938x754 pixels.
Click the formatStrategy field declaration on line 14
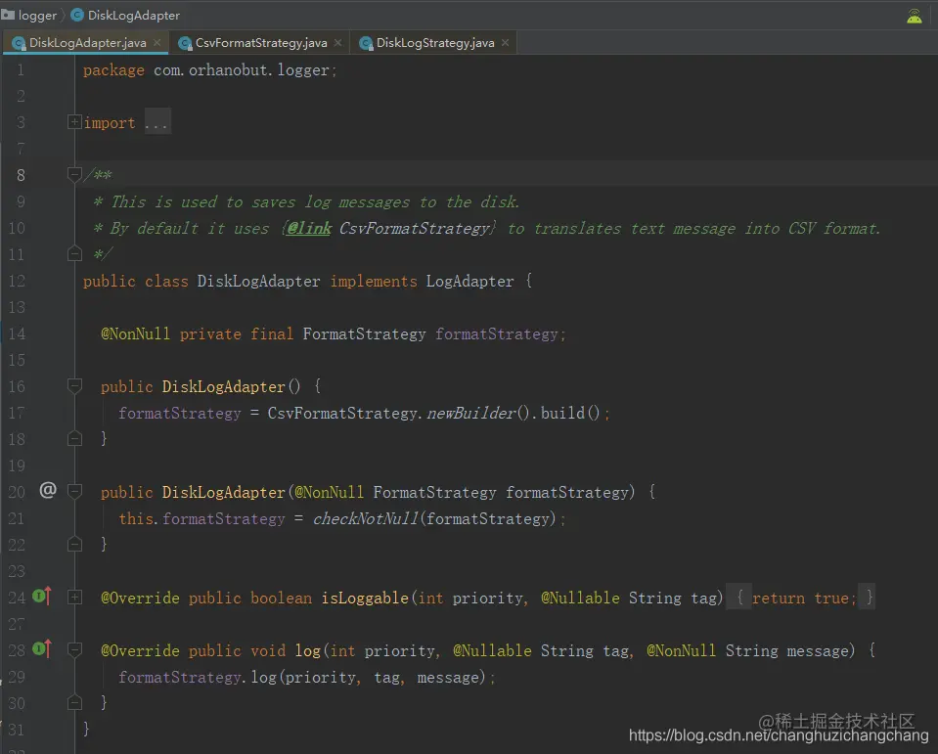click(x=497, y=334)
